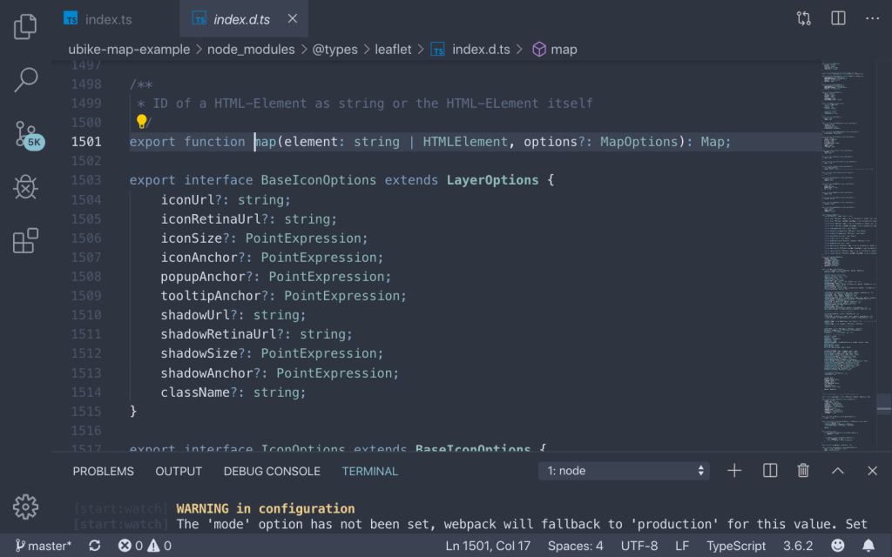This screenshot has width=892, height=557.
Task: Click 'Ln 1501, Col 17' status item
Action: coord(488,546)
